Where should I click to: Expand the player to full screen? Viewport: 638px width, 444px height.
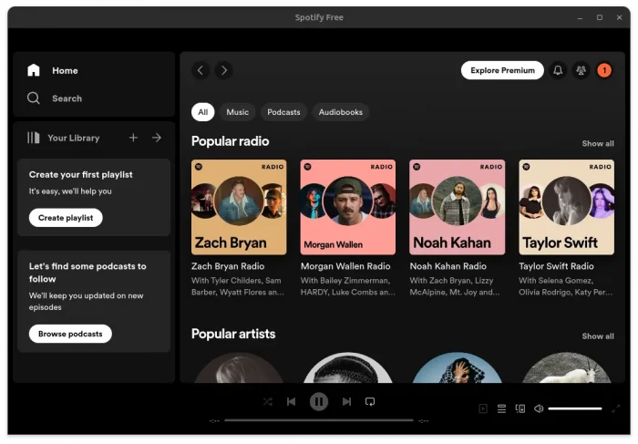[x=616, y=408]
